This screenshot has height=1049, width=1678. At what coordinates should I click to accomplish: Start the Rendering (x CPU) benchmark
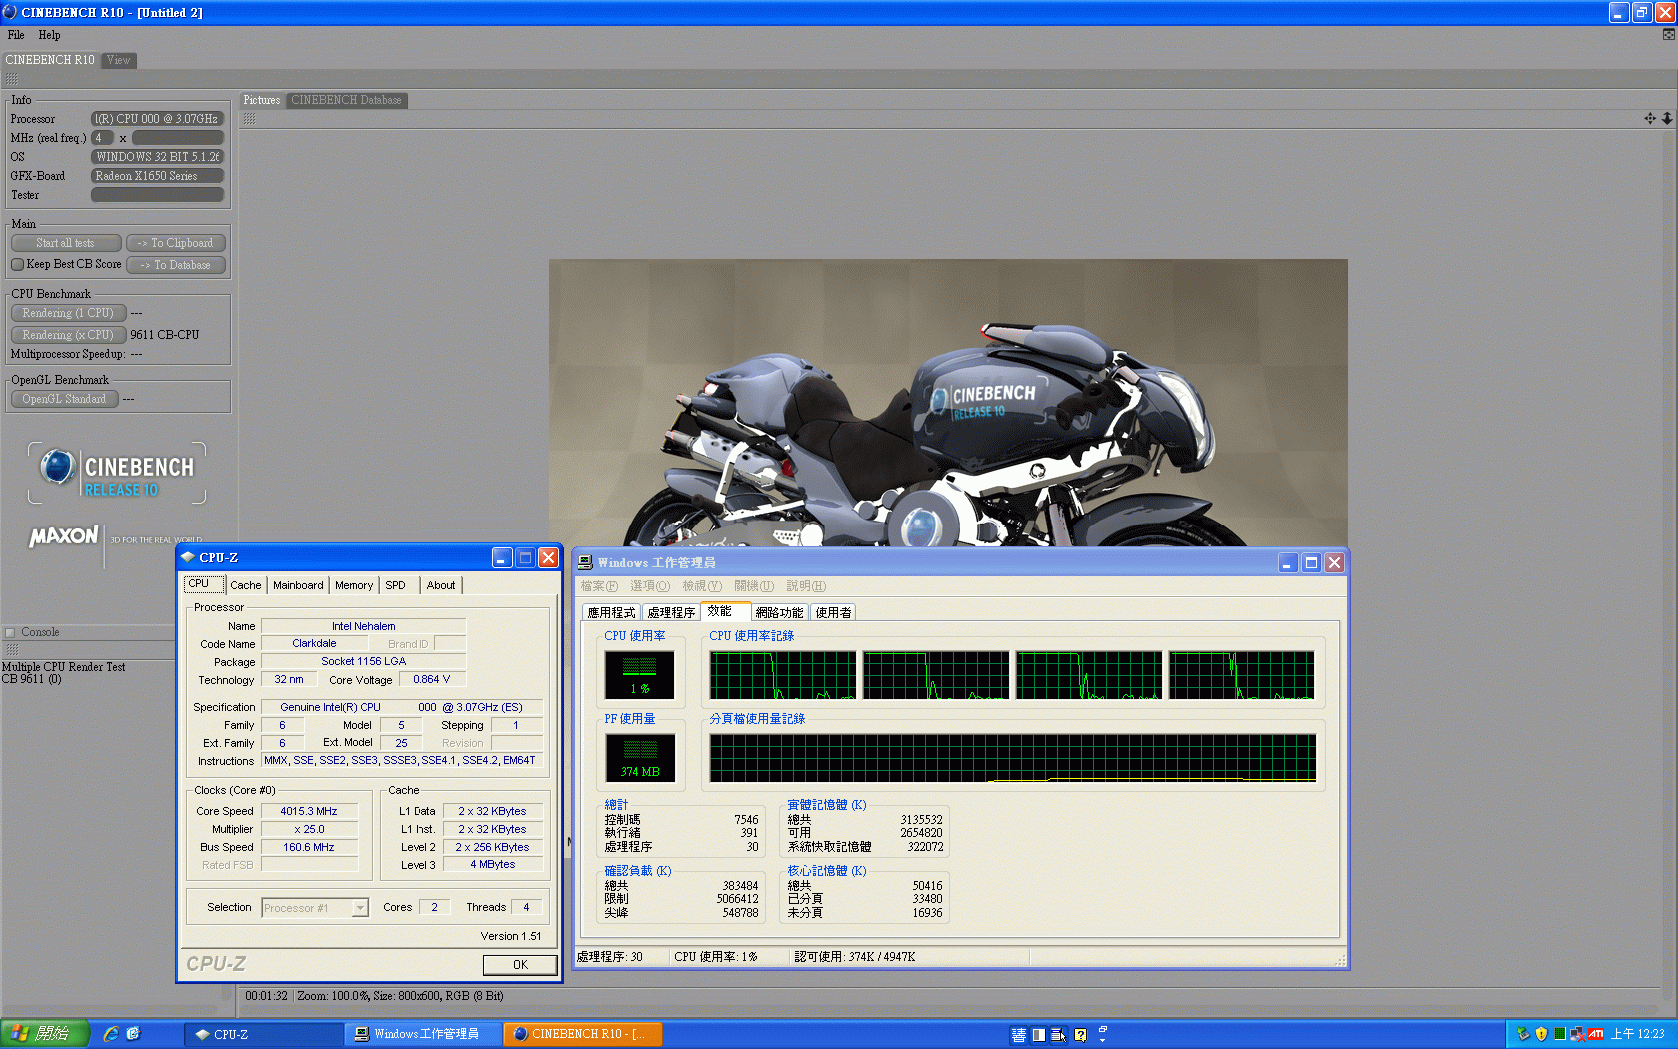click(68, 335)
